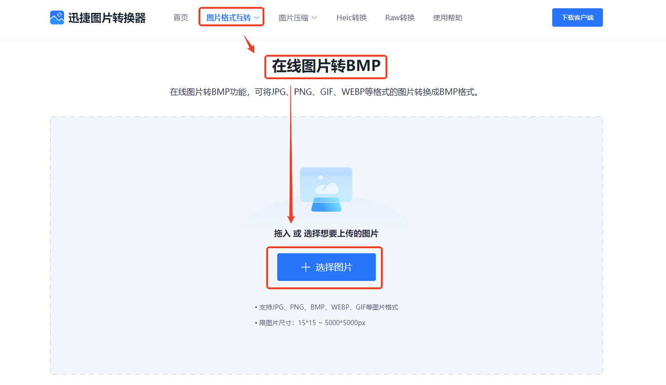Click the 选择图片 upload button
This screenshot has height=385, width=666.
point(326,267)
